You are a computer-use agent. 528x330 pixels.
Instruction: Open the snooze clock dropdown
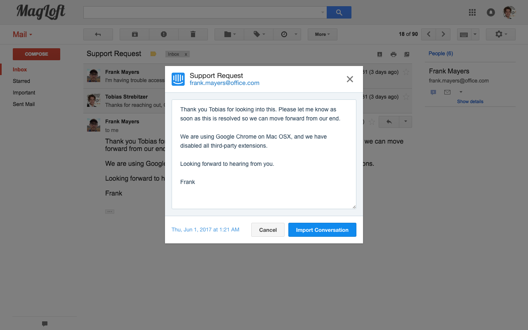point(287,34)
